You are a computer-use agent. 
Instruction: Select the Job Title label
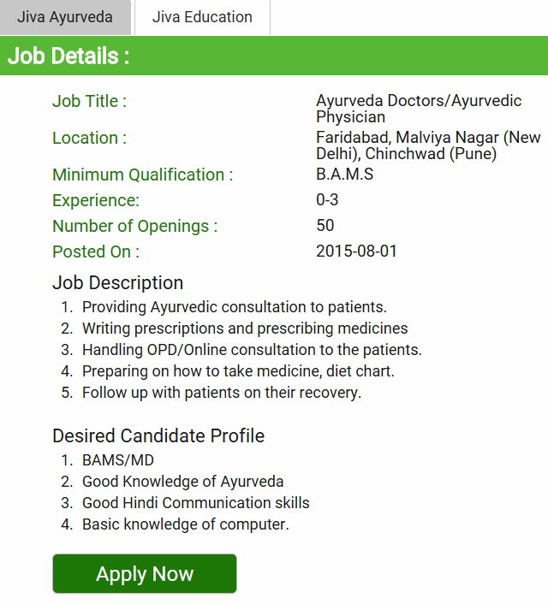(89, 101)
